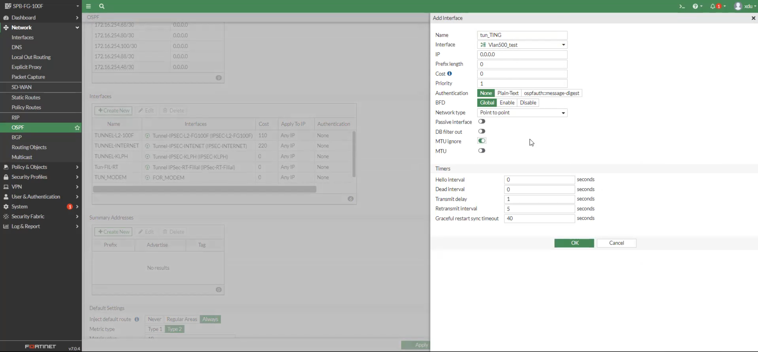Click the OSPF favorite star icon
The height and width of the screenshot is (352, 758).
(77, 128)
